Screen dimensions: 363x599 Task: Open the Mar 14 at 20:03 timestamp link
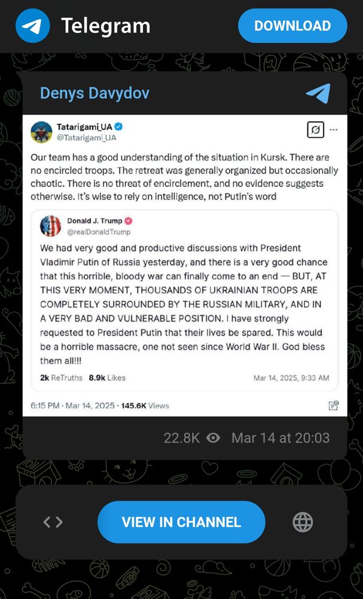280,438
